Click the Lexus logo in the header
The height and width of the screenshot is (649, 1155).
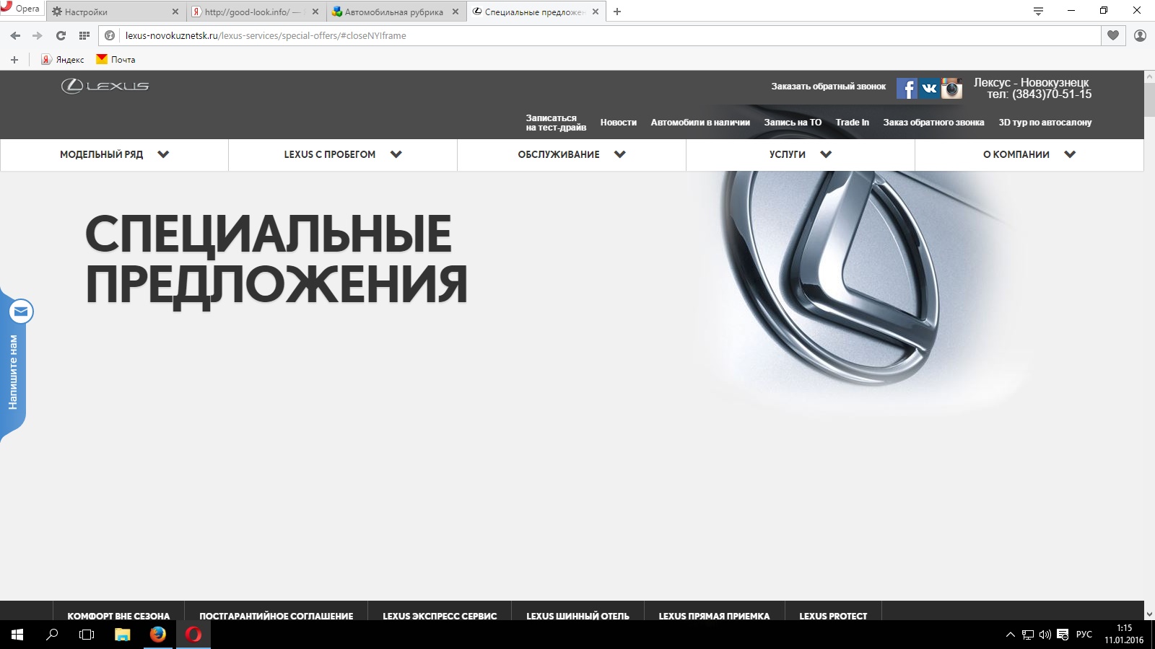[x=105, y=86]
